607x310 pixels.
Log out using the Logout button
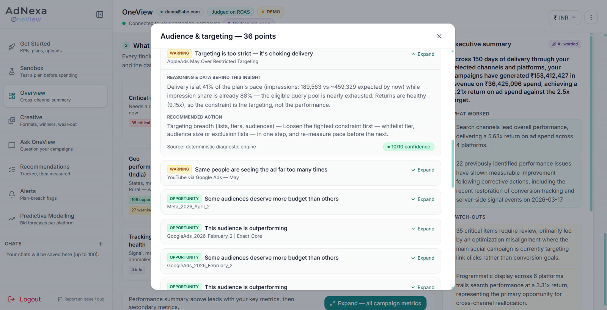pyautogui.click(x=25, y=299)
